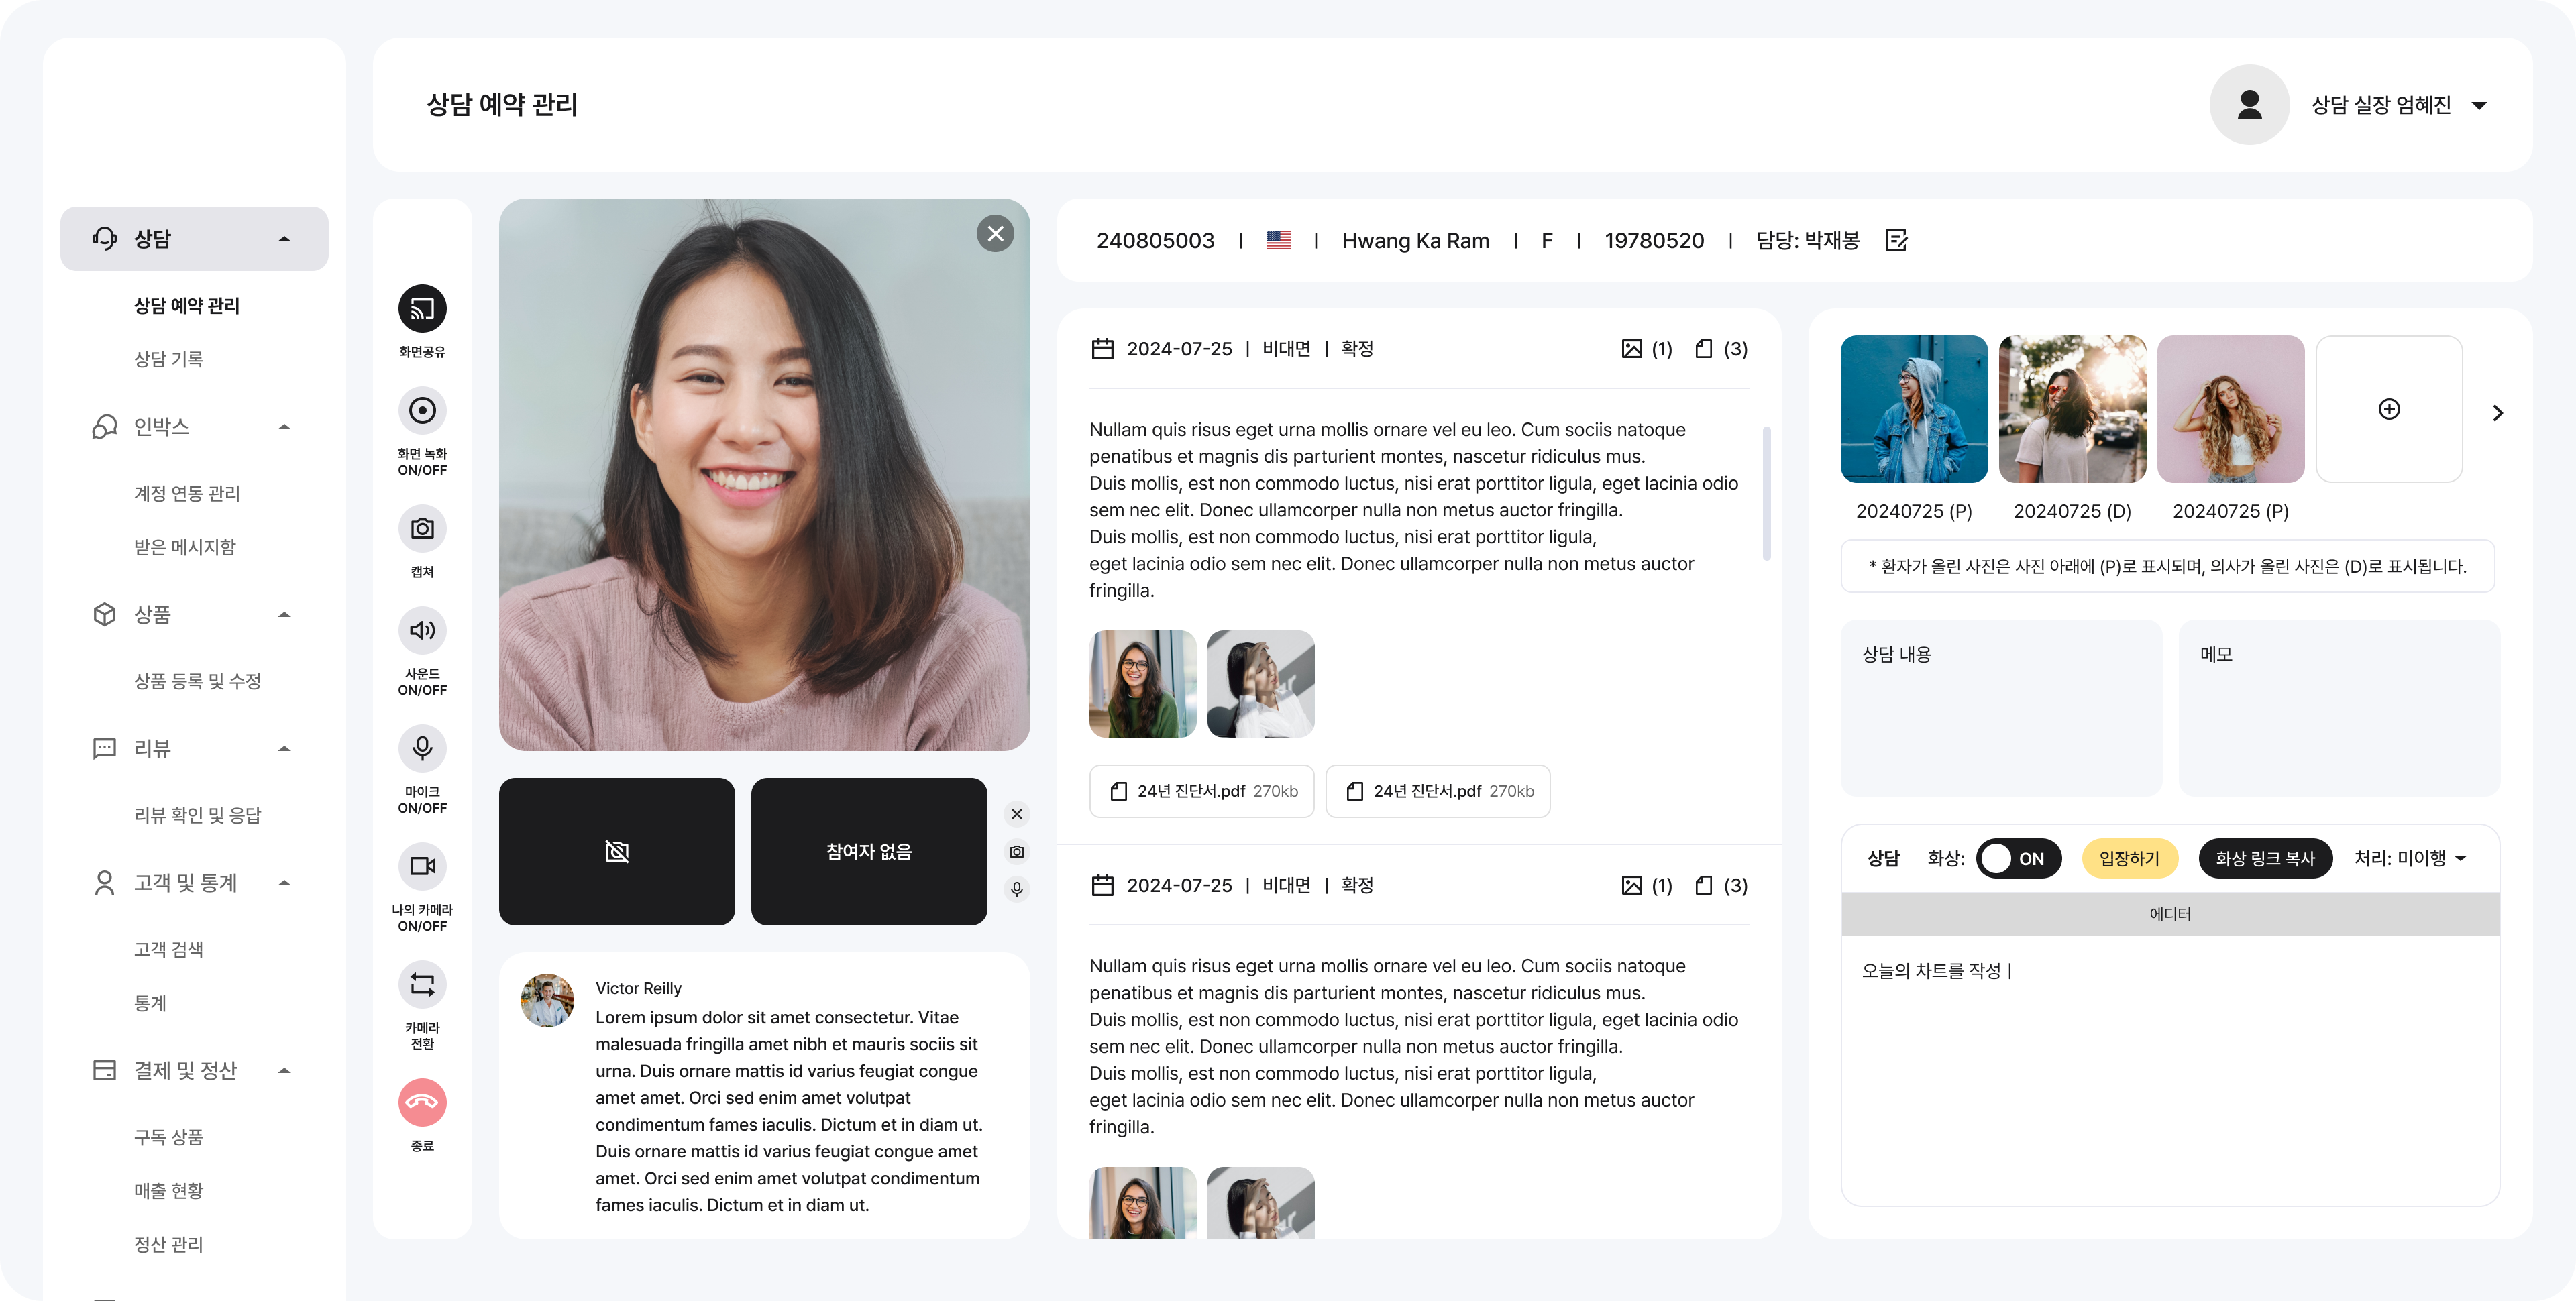
Task: Open the 처리: 미이행 status dropdown
Action: pyautogui.click(x=2411, y=858)
